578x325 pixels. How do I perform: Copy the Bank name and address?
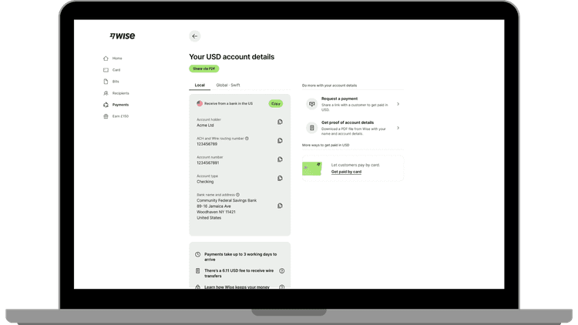point(280,206)
